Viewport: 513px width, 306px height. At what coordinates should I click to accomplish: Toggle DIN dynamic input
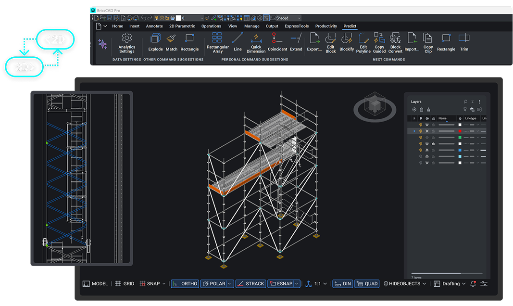tap(343, 284)
